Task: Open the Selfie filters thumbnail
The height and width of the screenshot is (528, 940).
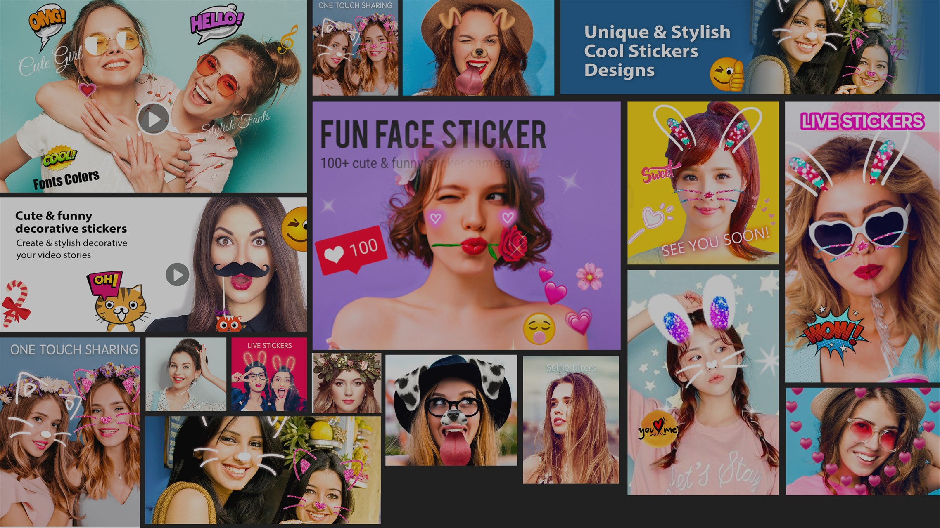Action: tap(570, 419)
